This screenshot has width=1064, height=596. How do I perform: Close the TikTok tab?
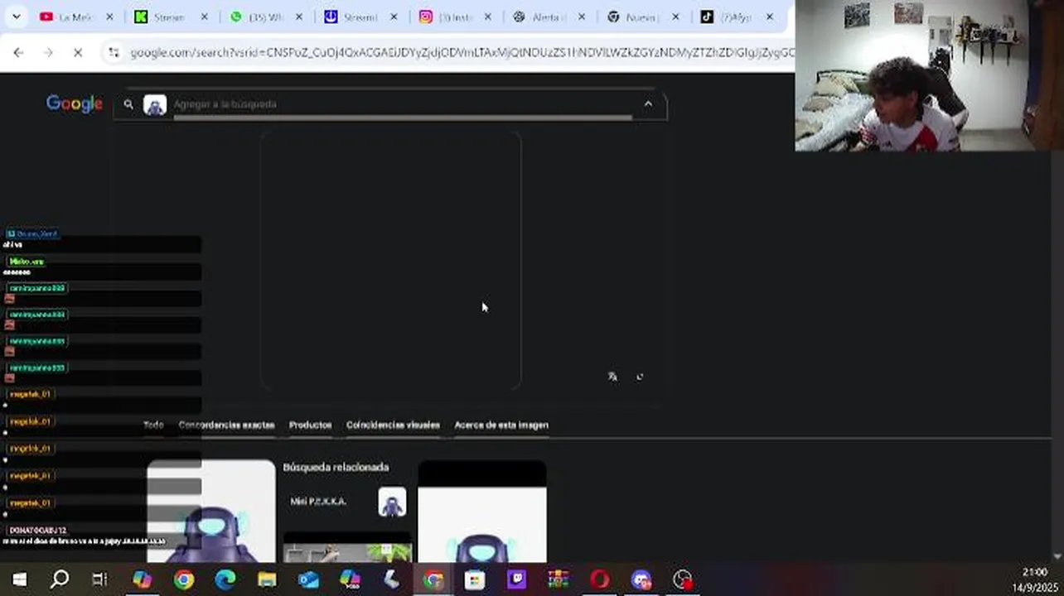click(770, 17)
